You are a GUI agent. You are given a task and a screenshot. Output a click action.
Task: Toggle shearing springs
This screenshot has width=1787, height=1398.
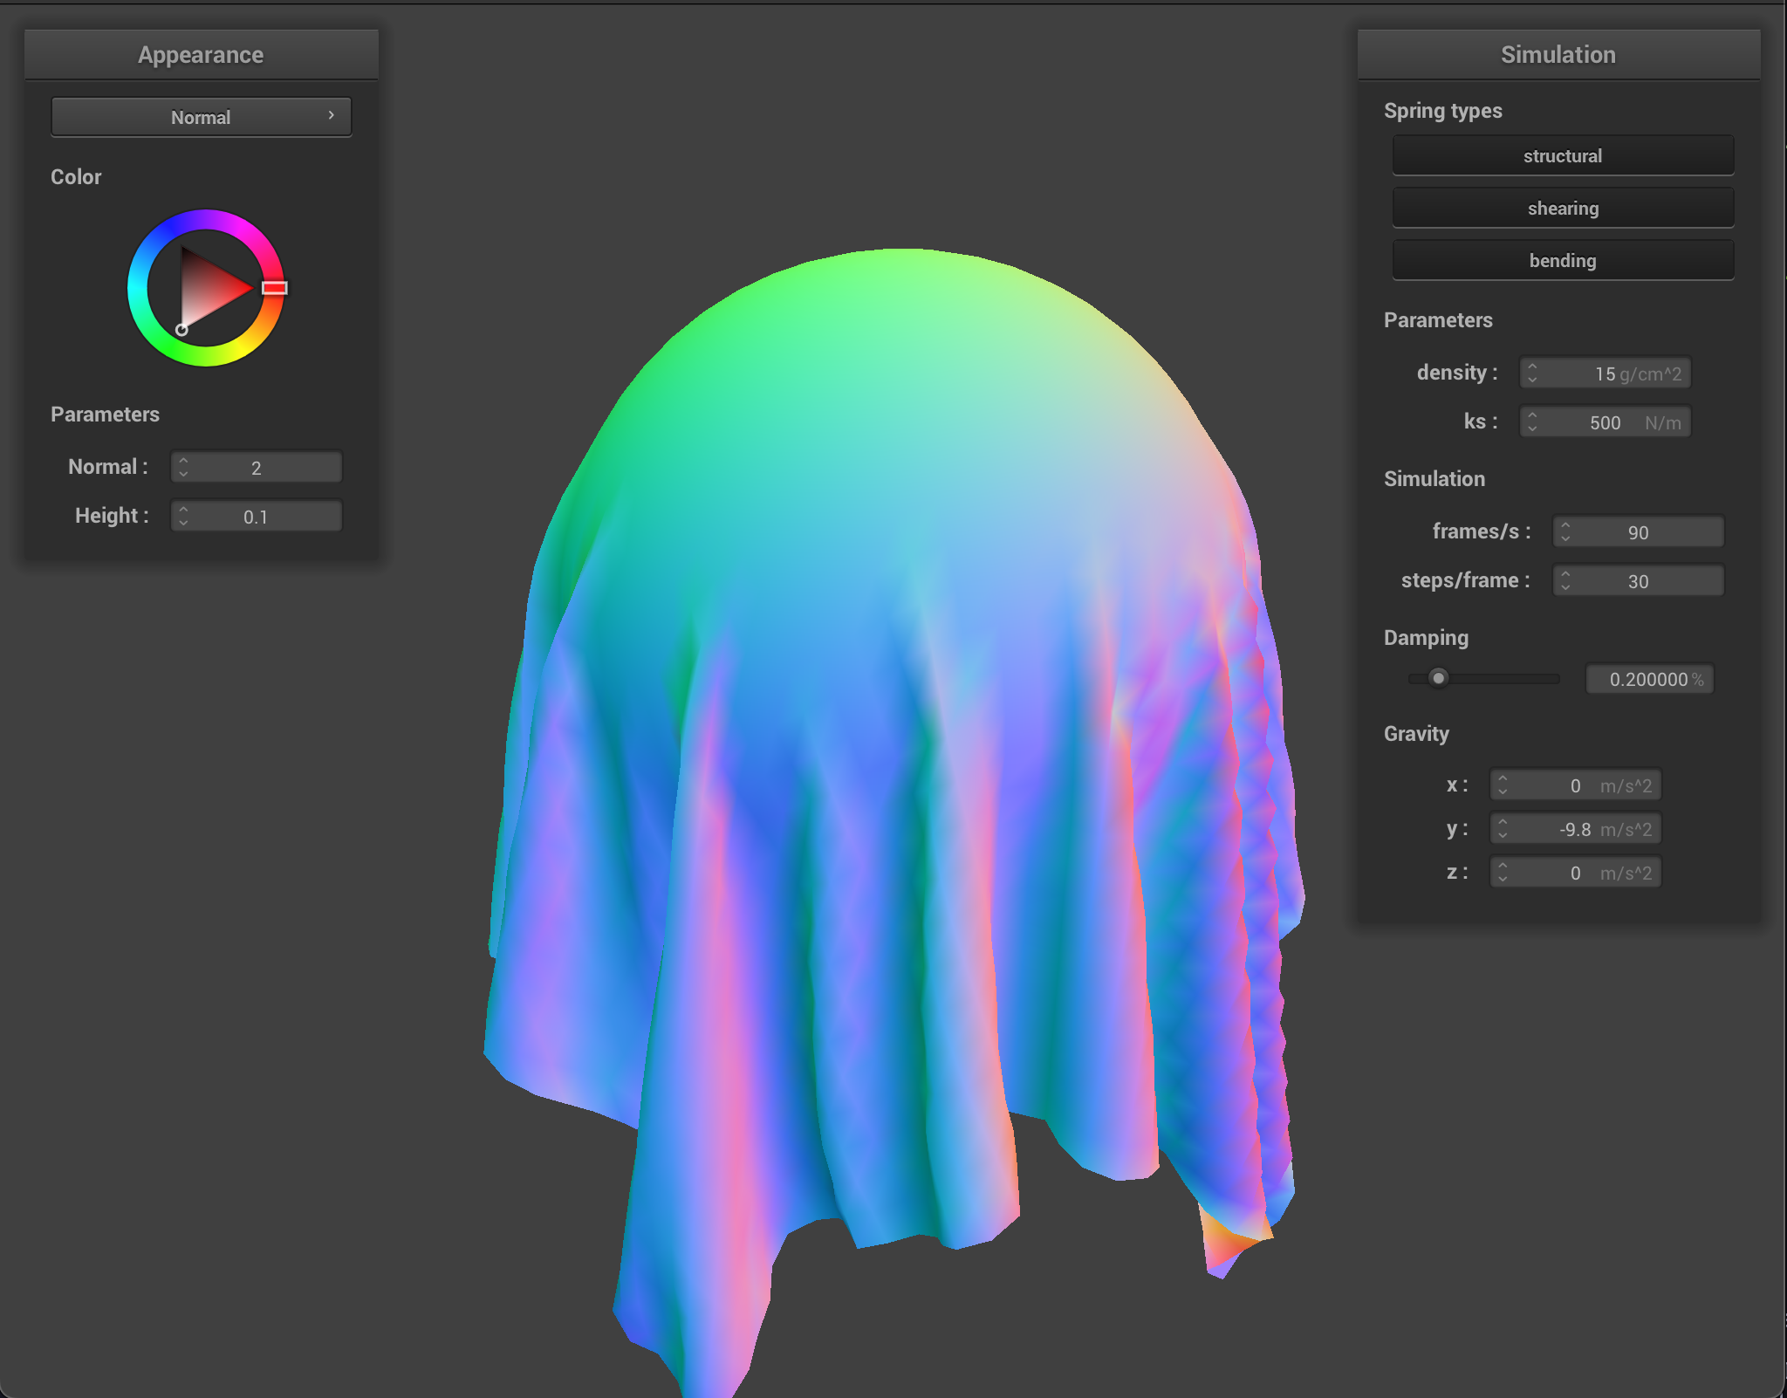point(1562,208)
